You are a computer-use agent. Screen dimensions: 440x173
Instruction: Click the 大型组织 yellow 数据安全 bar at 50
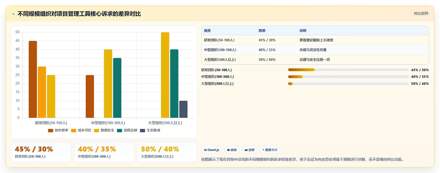click(x=165, y=75)
